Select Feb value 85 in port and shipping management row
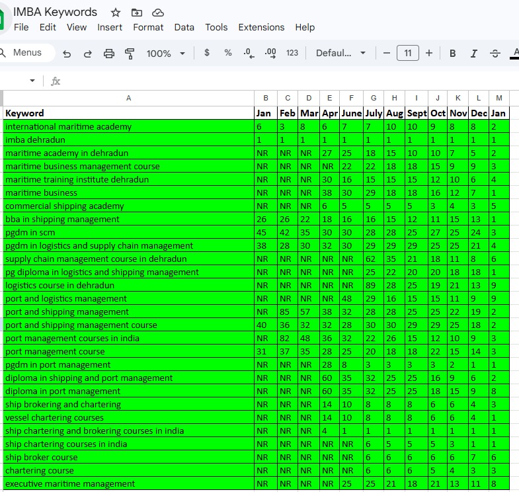The image size is (519, 492). point(288,312)
